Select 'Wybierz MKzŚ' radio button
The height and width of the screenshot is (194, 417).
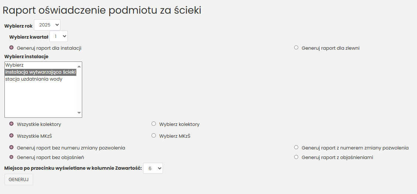click(x=154, y=135)
